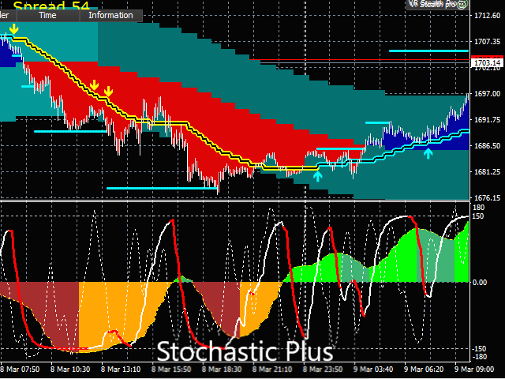
Task: Select the cyan level line at top right
Action: point(428,51)
